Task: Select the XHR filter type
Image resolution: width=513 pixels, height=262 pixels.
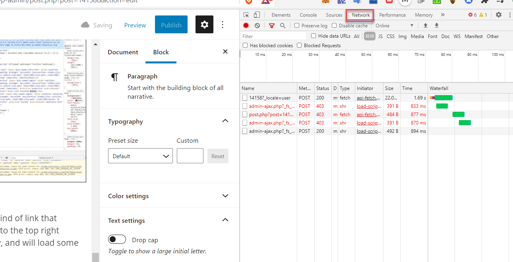Action: (370, 36)
